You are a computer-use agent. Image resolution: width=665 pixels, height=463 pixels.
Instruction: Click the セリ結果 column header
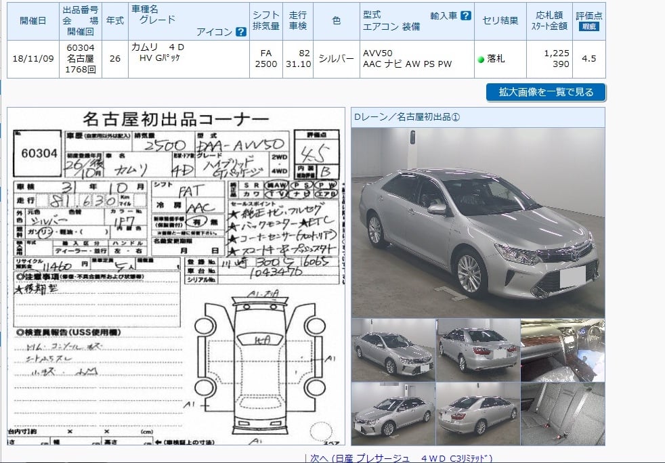500,21
